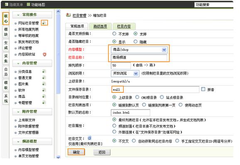The height and width of the screenshot is (165, 240).
Task: Click the add icon next to 软件
Action: (44, 90)
